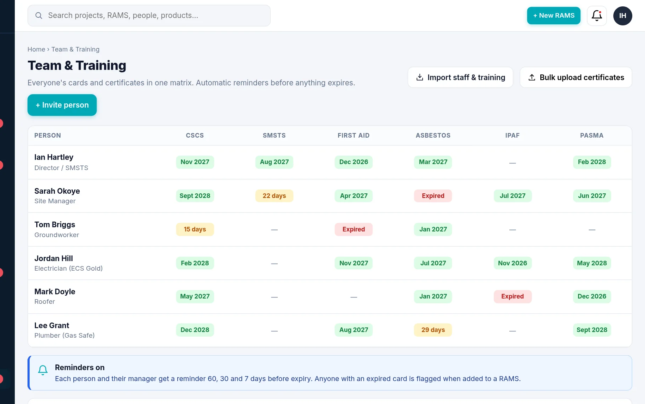Viewport: 645px width, 404px height.
Task: Click Jordan Hill's May 2028 PASMA badge
Action: 592,263
